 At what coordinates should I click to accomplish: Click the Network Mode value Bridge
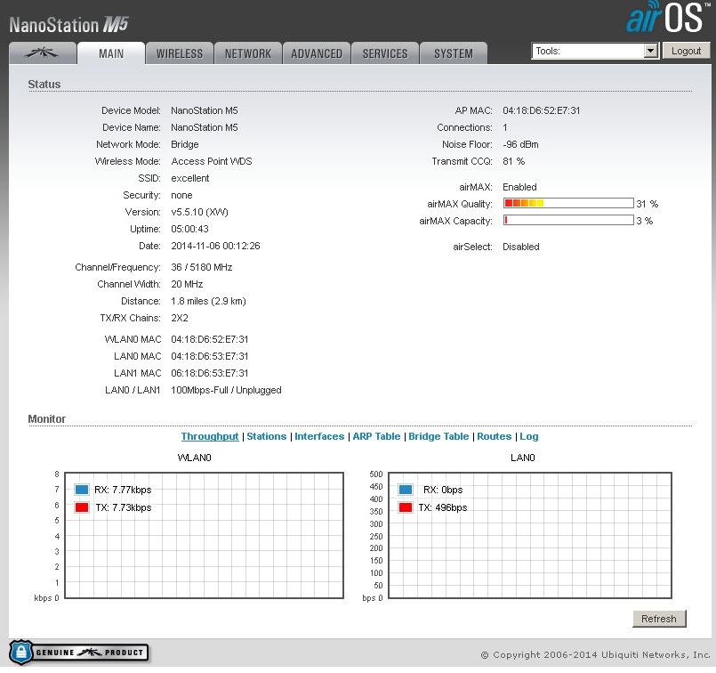point(184,144)
